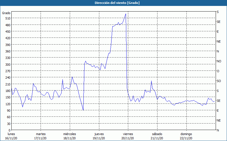
Task: Click the chart title "Dirección del viento [Grado]"
Action: pos(117,3)
